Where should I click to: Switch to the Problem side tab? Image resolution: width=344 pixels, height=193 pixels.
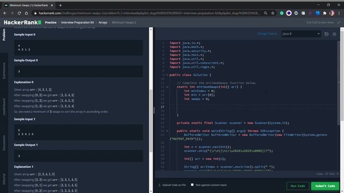pyautogui.click(x=4, y=34)
